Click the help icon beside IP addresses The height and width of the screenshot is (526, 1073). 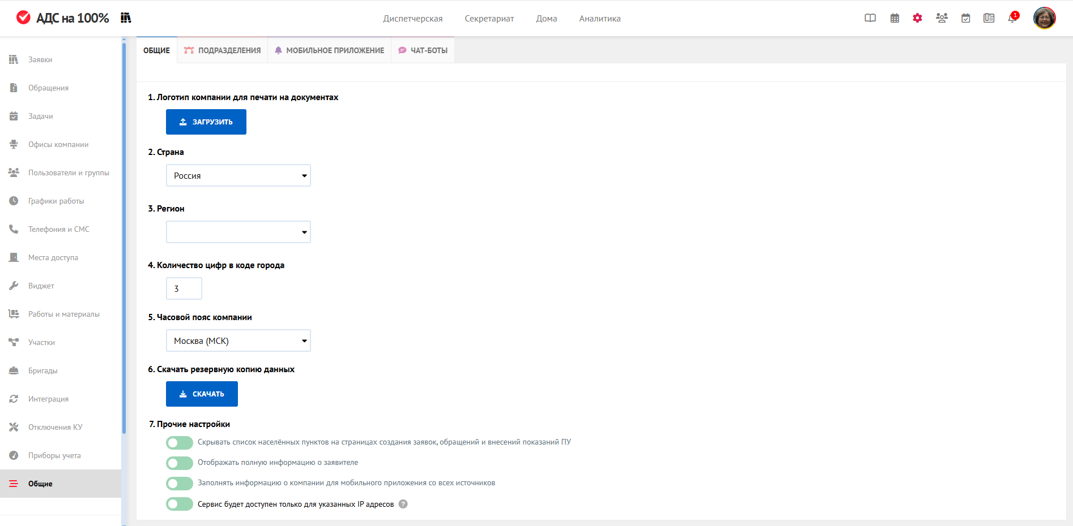[403, 504]
